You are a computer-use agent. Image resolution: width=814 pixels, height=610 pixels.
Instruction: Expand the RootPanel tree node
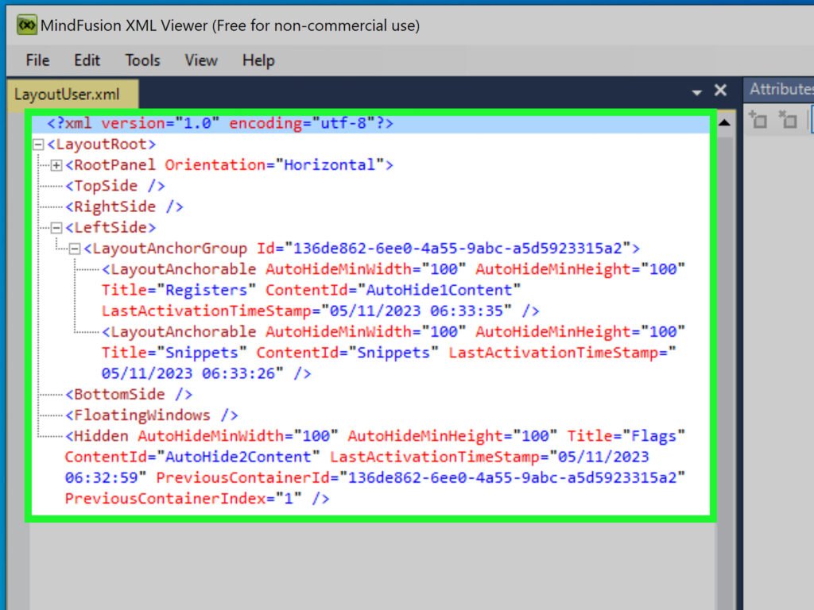tap(56, 165)
